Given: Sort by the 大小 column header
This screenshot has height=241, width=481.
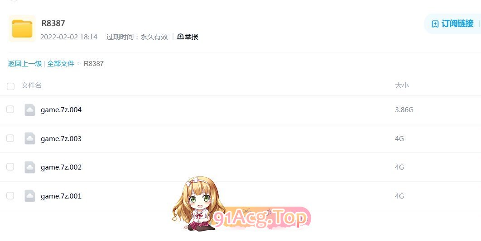Looking at the screenshot, I should (x=402, y=85).
